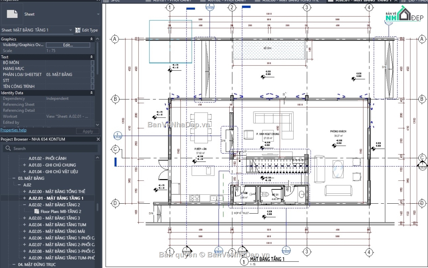Click the Properties scrollbar down arrow

tap(98, 124)
